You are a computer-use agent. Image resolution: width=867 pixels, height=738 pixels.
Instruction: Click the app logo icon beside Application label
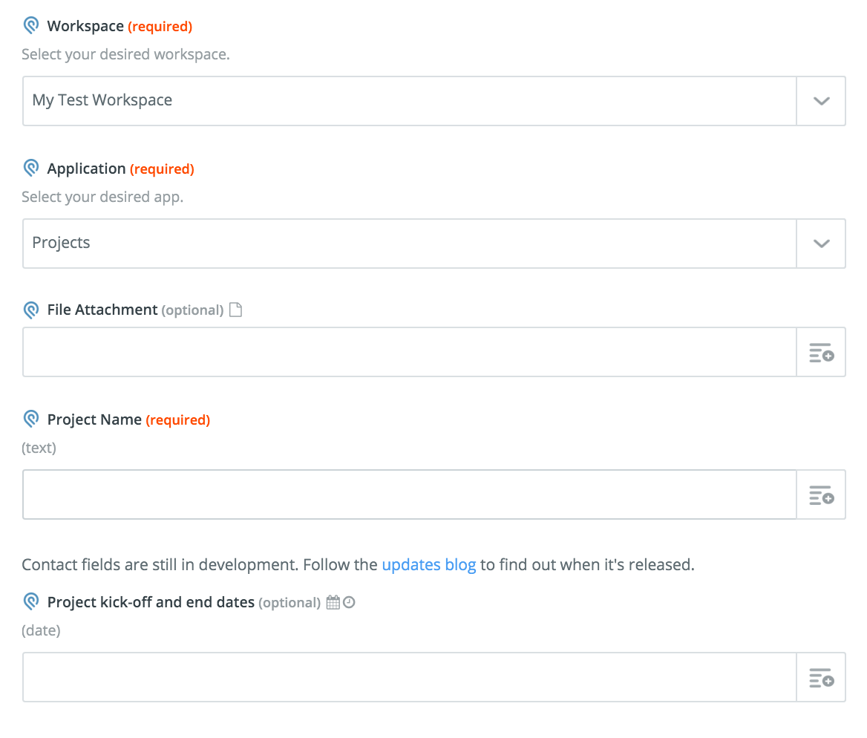click(x=31, y=169)
